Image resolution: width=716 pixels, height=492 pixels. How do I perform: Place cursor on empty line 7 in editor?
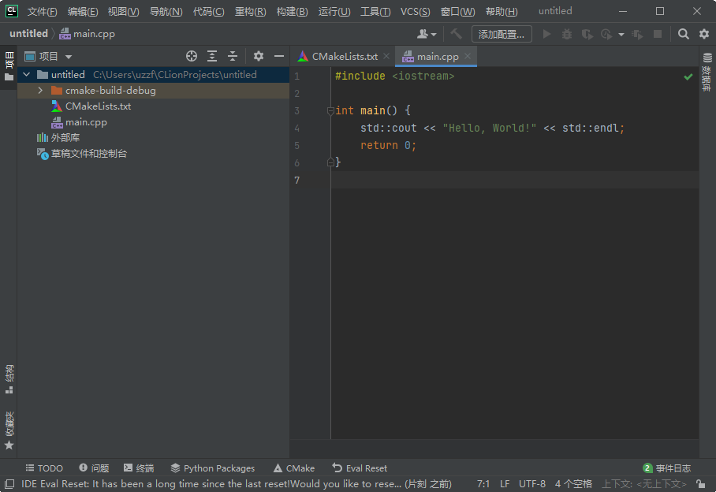(515, 180)
